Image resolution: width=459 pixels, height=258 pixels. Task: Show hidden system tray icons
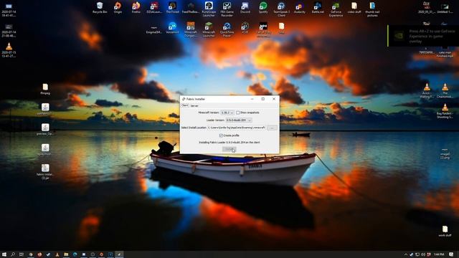[406, 254]
